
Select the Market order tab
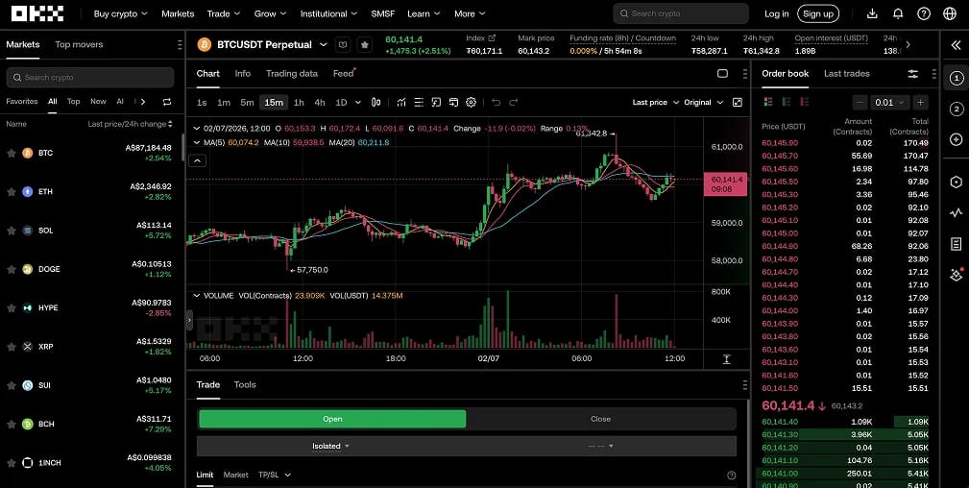235,475
